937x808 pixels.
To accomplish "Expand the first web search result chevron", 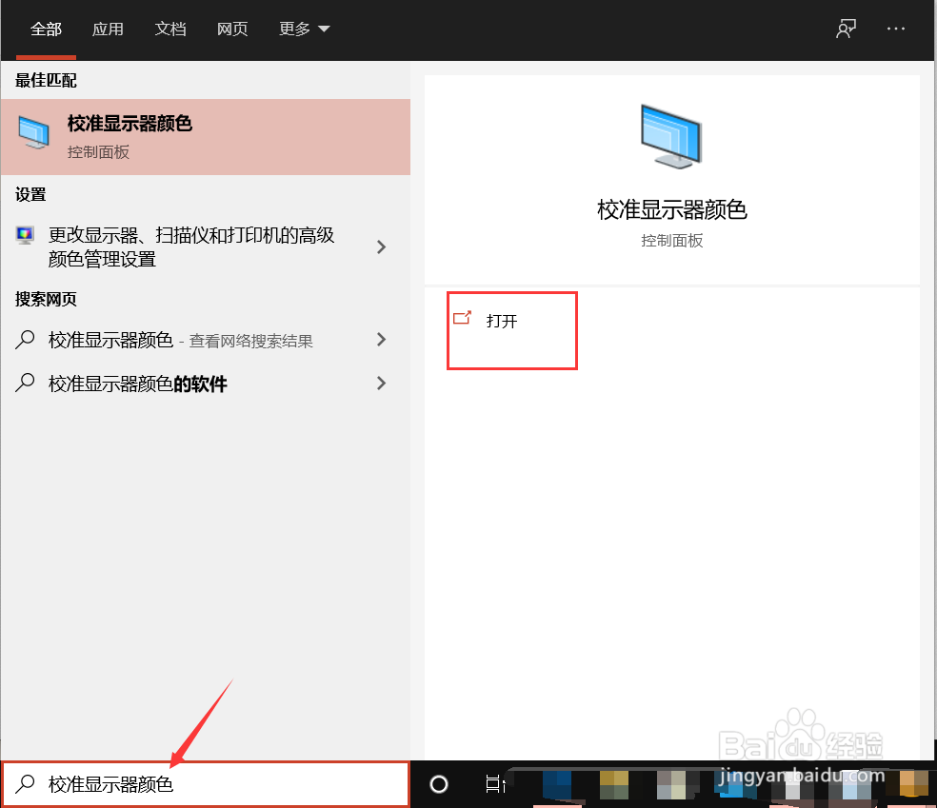I will click(381, 340).
